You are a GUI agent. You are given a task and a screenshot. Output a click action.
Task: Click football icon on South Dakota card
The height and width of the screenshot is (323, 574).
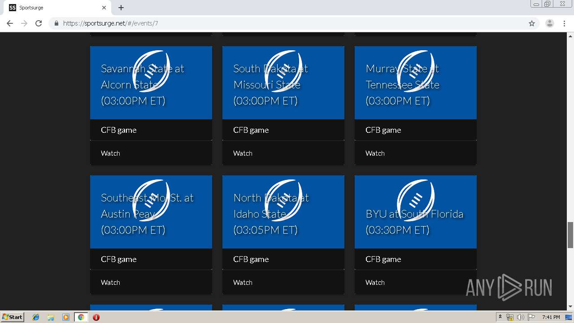click(283, 71)
